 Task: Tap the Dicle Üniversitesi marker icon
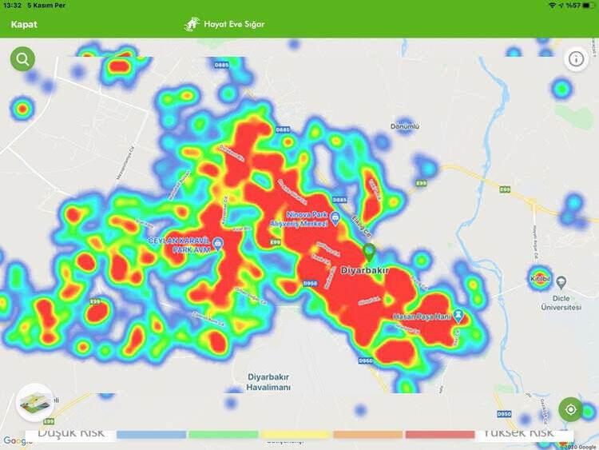(561, 282)
